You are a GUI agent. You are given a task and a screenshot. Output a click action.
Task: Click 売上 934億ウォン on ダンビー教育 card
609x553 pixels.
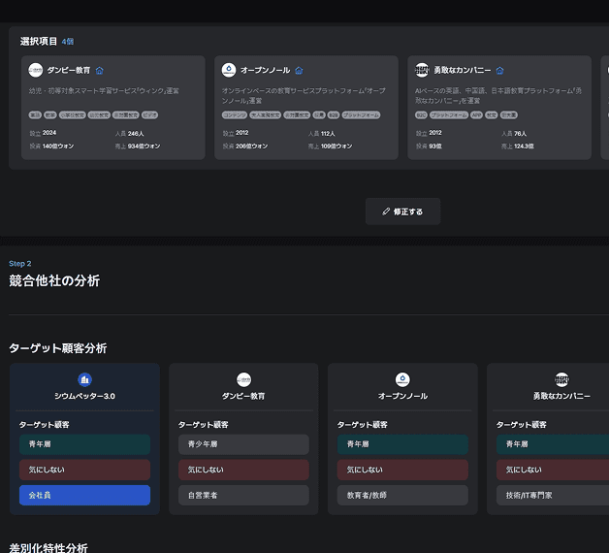(138, 146)
